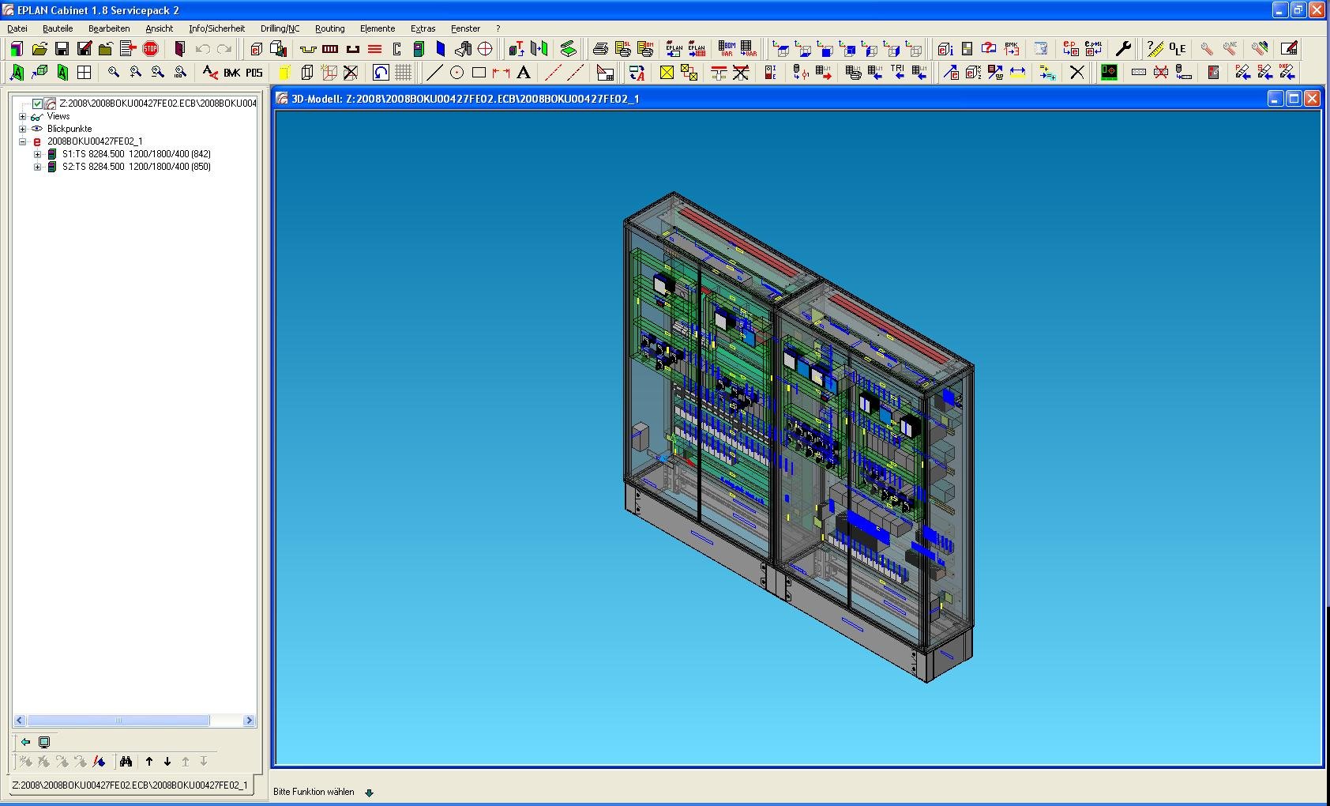Click the black up arrow icon

tap(149, 762)
